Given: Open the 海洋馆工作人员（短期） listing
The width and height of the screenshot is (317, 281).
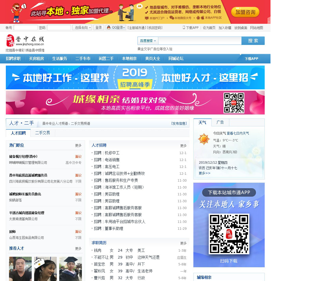Looking at the screenshot, I should click(x=125, y=187).
